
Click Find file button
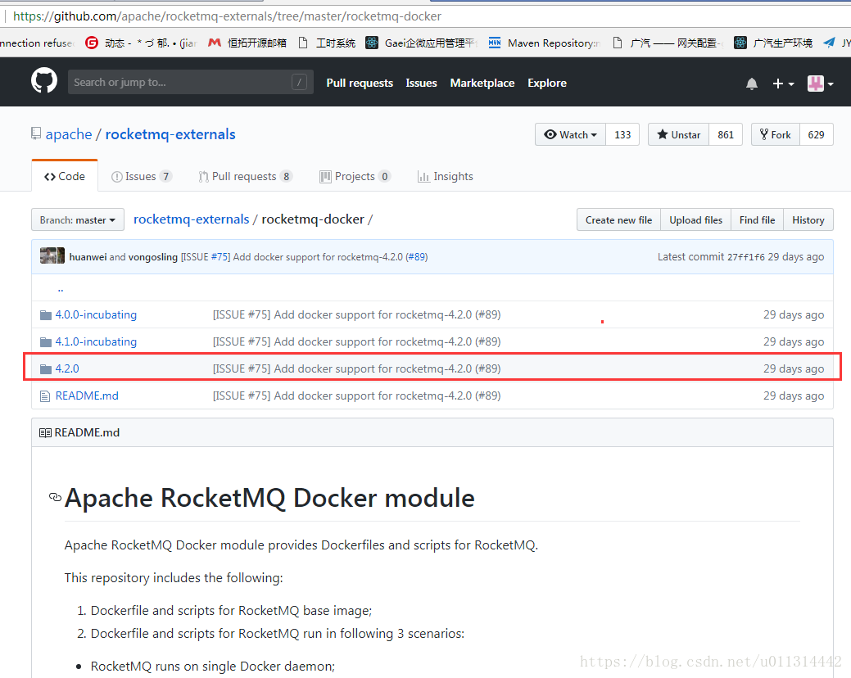pos(757,219)
